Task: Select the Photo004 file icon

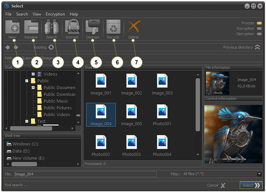Action: coord(162,142)
